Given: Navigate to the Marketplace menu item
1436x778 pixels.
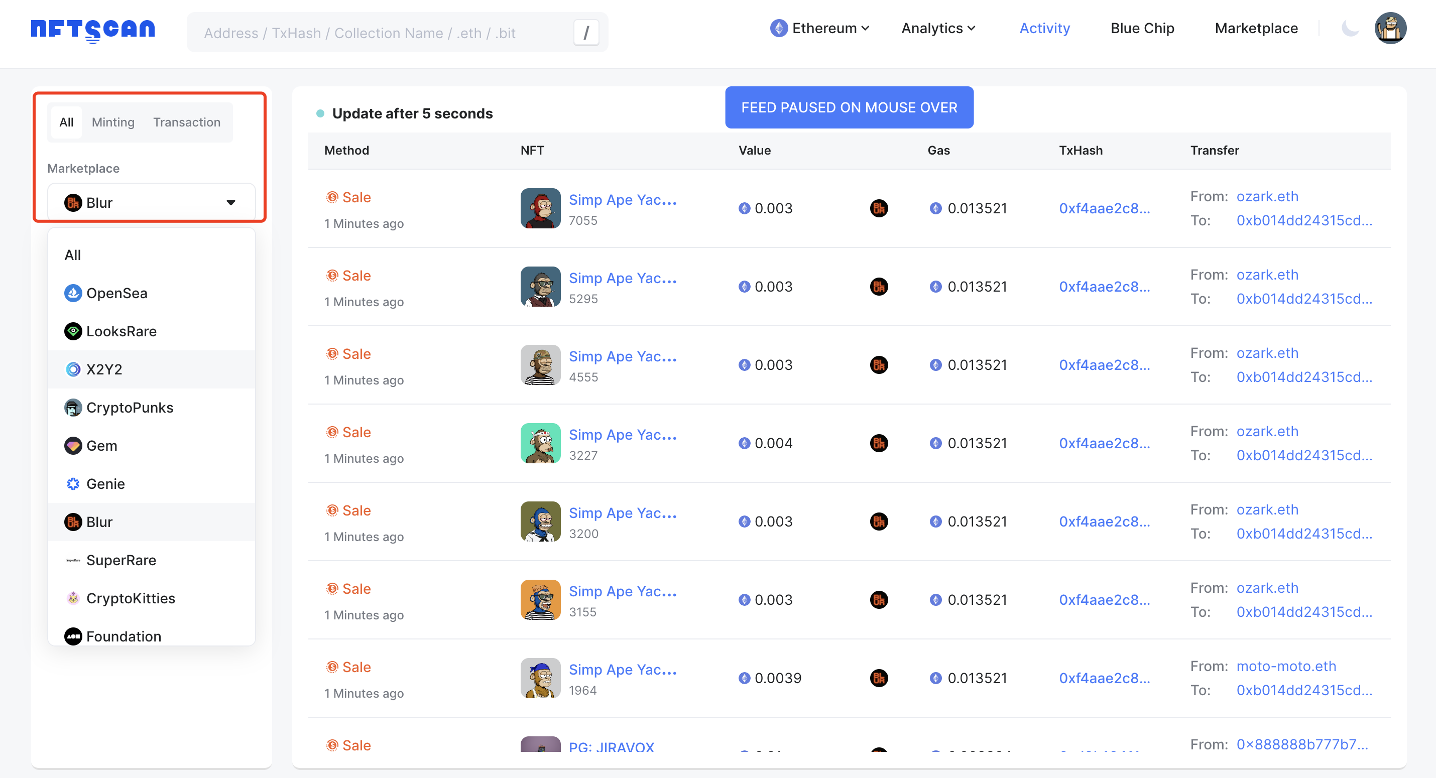Looking at the screenshot, I should (x=1256, y=28).
